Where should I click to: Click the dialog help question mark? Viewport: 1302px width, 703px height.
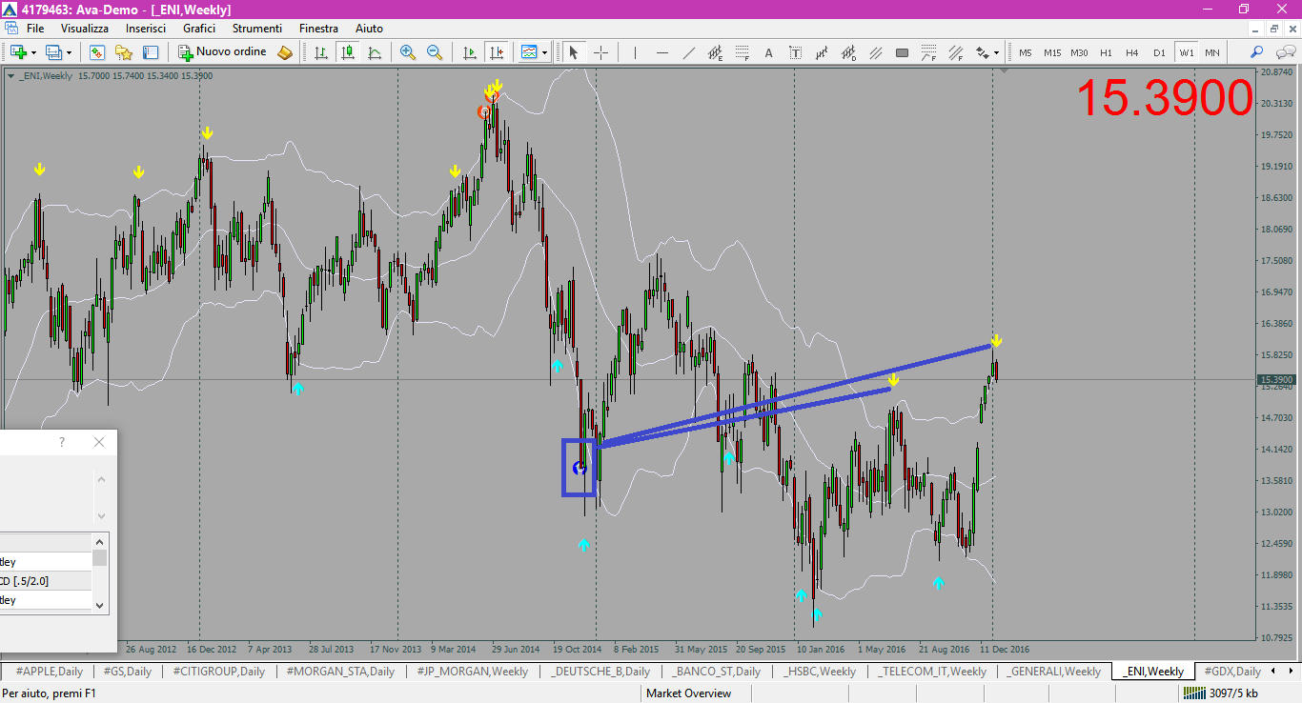(62, 442)
